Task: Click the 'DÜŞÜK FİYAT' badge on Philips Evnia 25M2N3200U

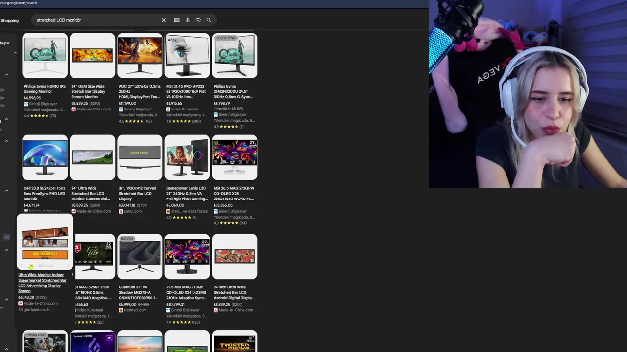Action: click(226, 38)
